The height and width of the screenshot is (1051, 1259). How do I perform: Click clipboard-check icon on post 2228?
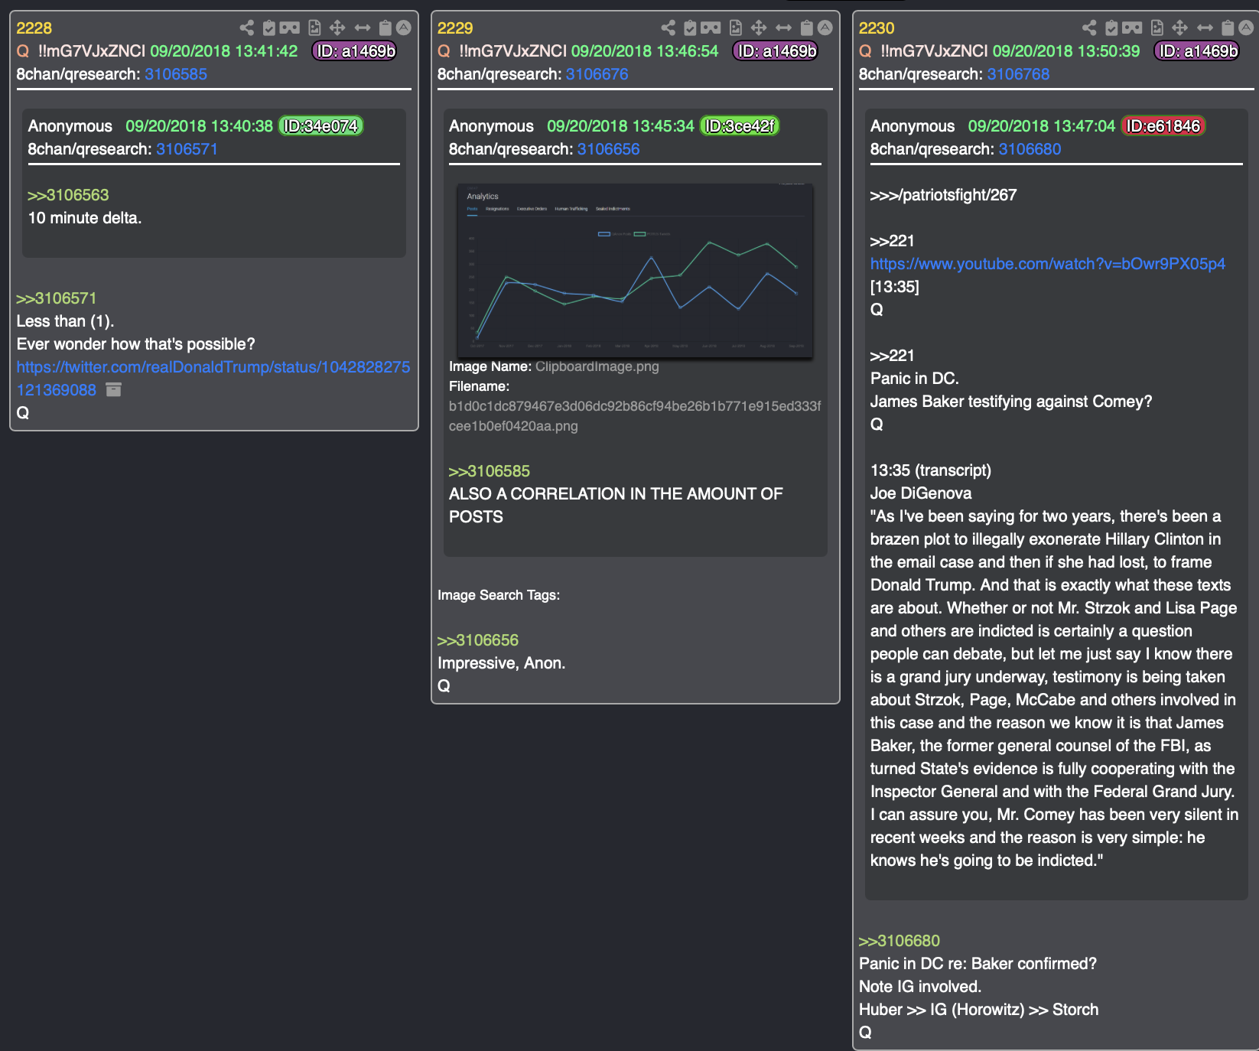point(269,28)
